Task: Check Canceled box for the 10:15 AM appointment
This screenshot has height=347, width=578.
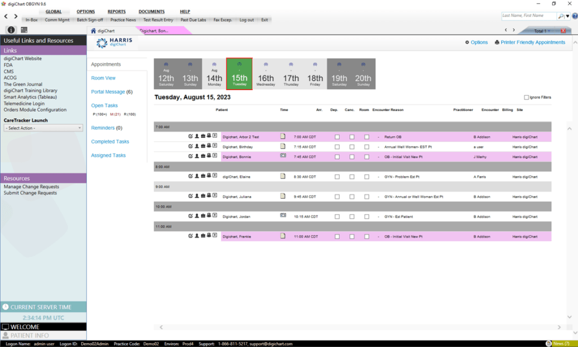Action: (x=366, y=217)
